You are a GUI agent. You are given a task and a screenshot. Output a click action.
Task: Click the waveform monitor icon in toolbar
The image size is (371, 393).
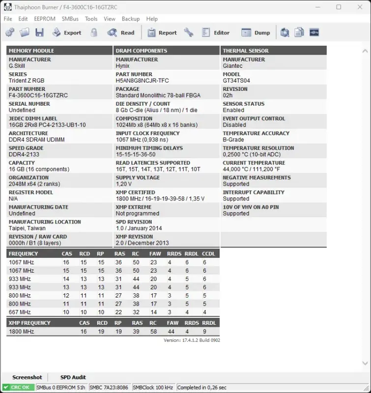point(314,33)
